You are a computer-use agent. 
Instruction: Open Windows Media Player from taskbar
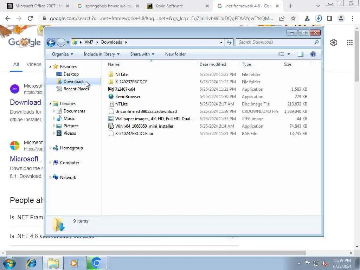pos(74,263)
